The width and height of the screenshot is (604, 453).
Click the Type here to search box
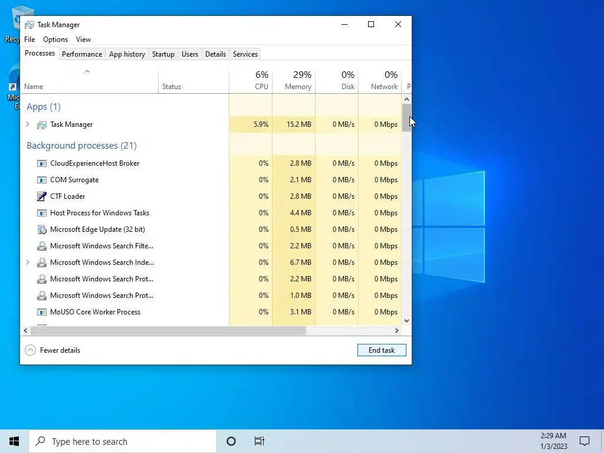(123, 441)
